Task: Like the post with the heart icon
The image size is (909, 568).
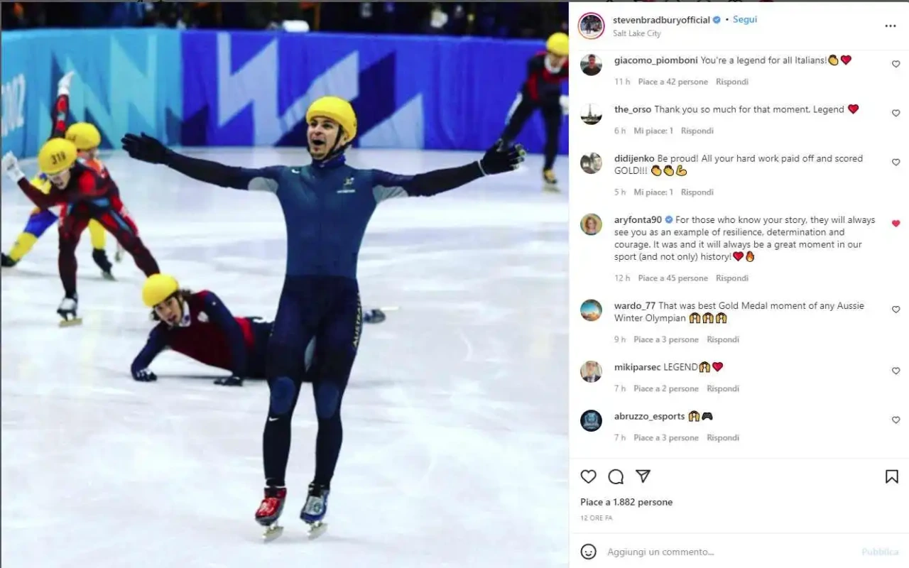Action: [588, 476]
